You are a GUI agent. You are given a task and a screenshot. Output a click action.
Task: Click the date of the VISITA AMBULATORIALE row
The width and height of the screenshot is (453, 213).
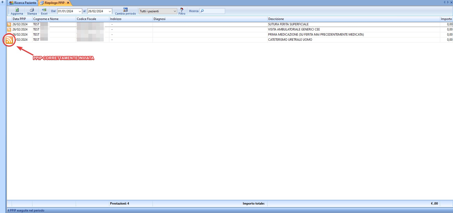point(20,29)
